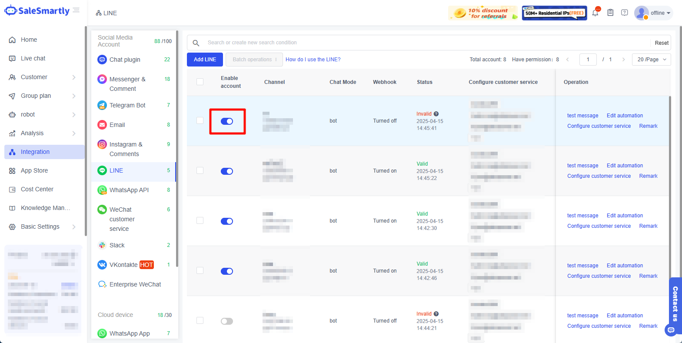
Task: Disable the first LINE account toggle
Action: tap(227, 121)
